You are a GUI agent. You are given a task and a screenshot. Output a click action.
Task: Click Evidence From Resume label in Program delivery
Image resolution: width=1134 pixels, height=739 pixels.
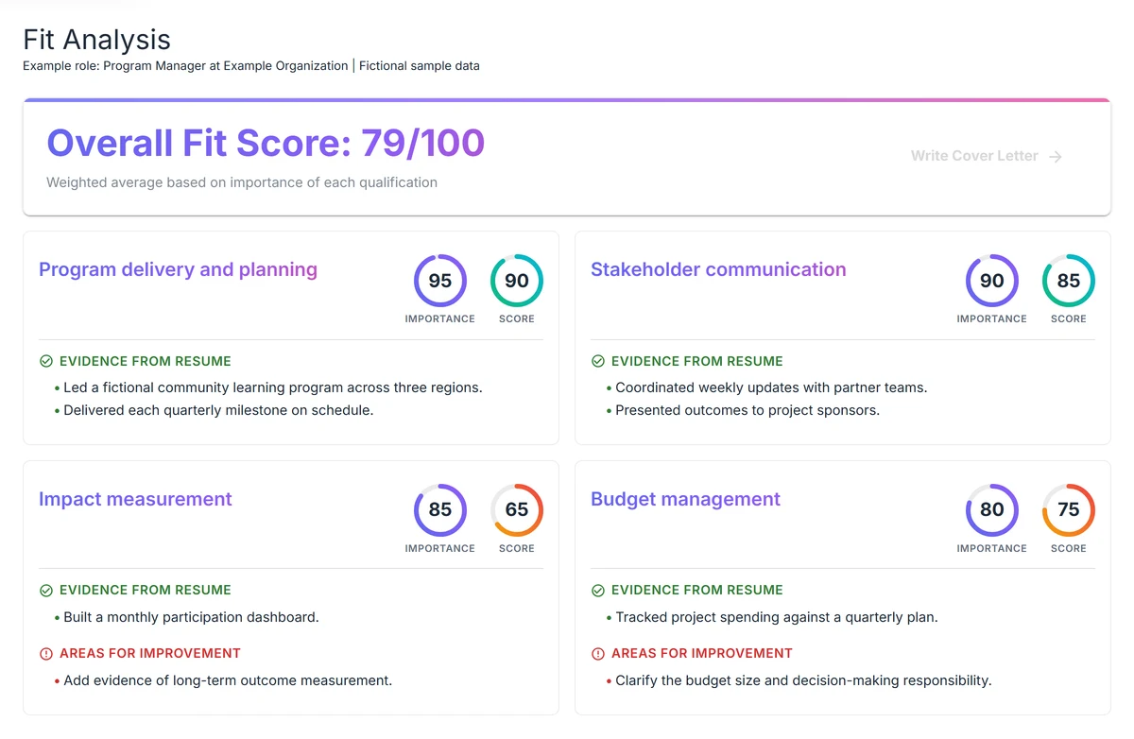(146, 361)
